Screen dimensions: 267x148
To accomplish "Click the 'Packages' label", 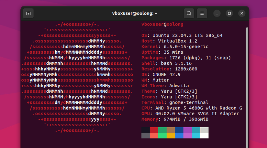I will [152, 58].
